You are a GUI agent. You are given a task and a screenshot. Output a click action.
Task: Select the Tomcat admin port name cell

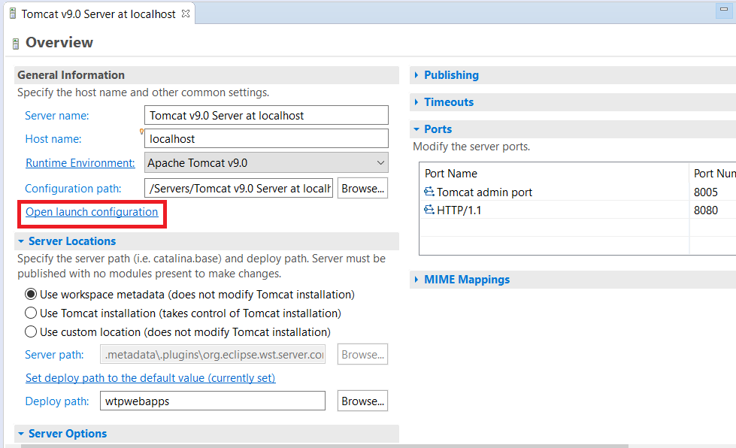click(x=484, y=192)
